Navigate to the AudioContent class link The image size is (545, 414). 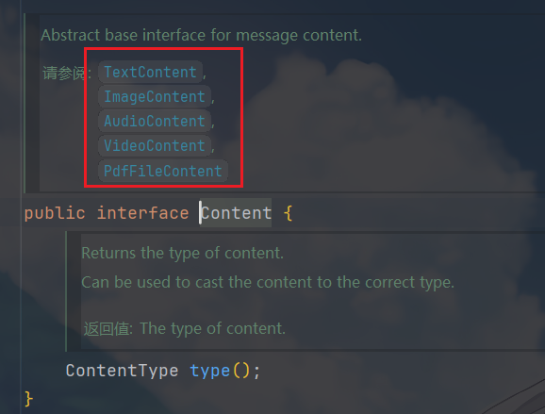(155, 121)
